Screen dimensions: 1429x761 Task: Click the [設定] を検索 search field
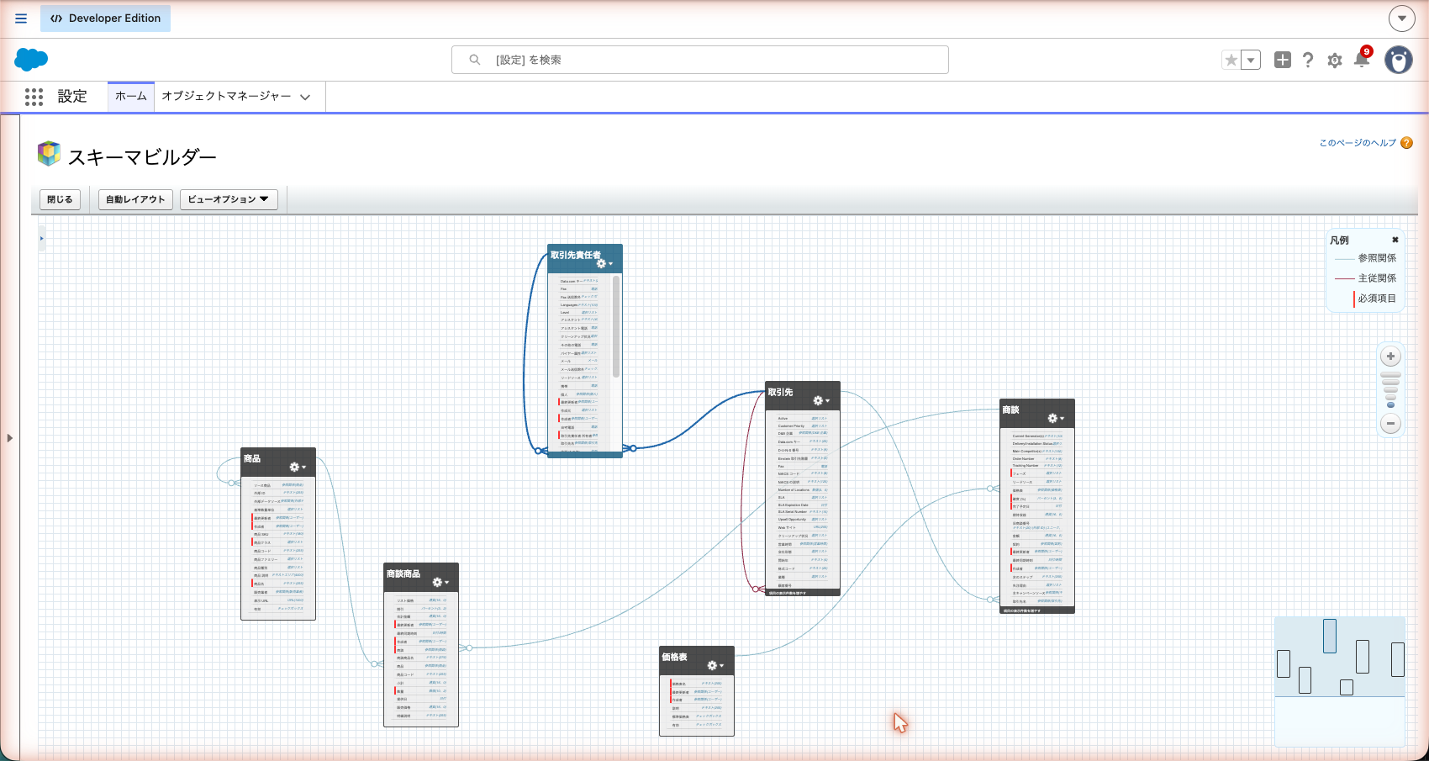tap(700, 60)
